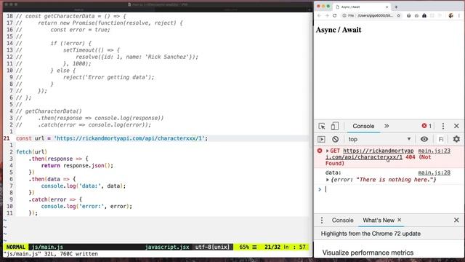Viewport: 465px width, 262px height.
Task: Click 'Highlights from the Chrome 72 update'
Action: (x=371, y=234)
